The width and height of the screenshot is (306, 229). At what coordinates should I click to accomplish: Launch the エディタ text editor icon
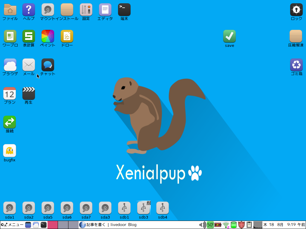105,10
